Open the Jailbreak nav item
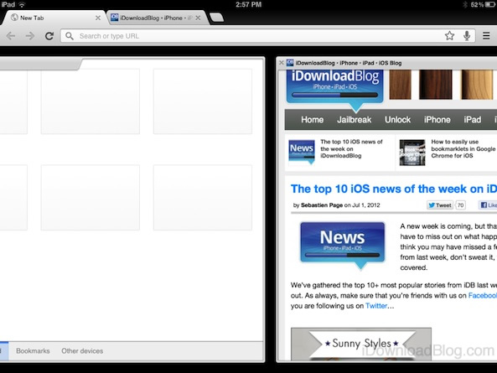This screenshot has width=497, height=373. 354,120
